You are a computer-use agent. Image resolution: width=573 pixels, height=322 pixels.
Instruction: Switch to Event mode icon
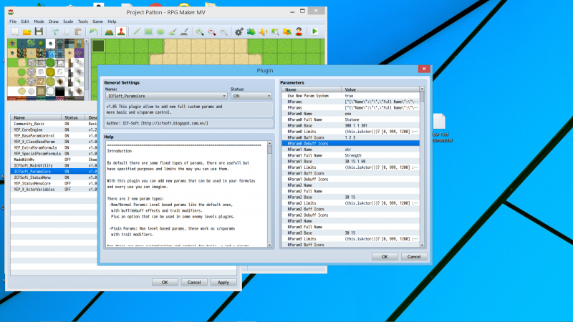click(x=121, y=31)
